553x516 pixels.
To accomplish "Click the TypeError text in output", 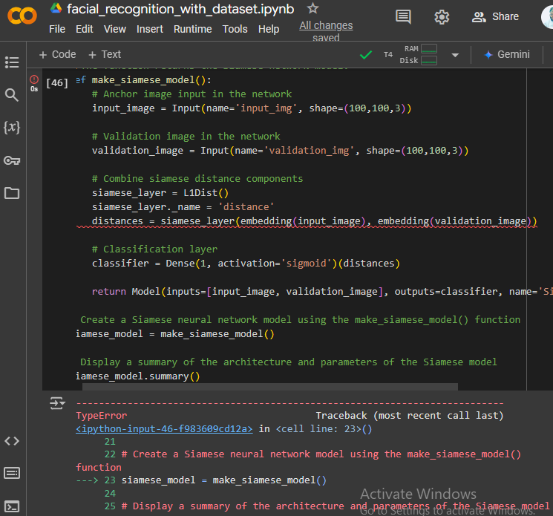I will pyautogui.click(x=101, y=415).
